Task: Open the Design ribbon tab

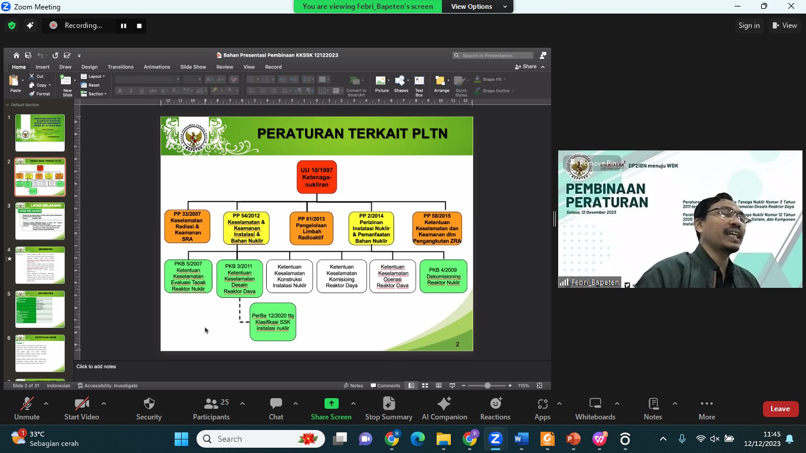Action: [x=90, y=67]
